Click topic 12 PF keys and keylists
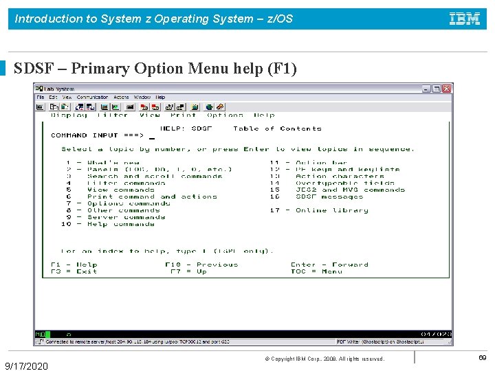495x371 pixels. pos(335,170)
